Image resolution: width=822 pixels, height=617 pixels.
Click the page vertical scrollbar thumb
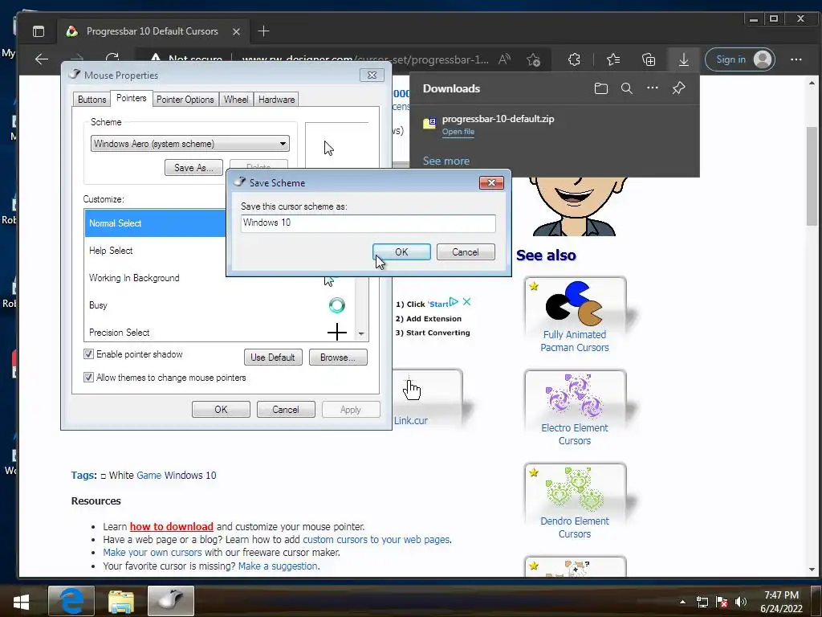tap(812, 176)
